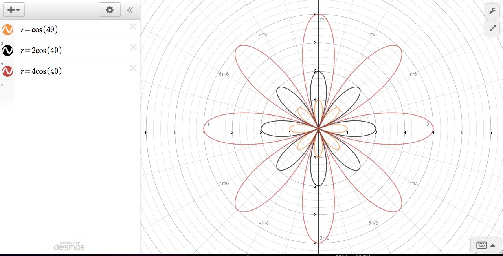Toggle visibility of orange r=cos(4θ) curve icon
The width and height of the screenshot is (503, 256).
pyautogui.click(x=7, y=30)
